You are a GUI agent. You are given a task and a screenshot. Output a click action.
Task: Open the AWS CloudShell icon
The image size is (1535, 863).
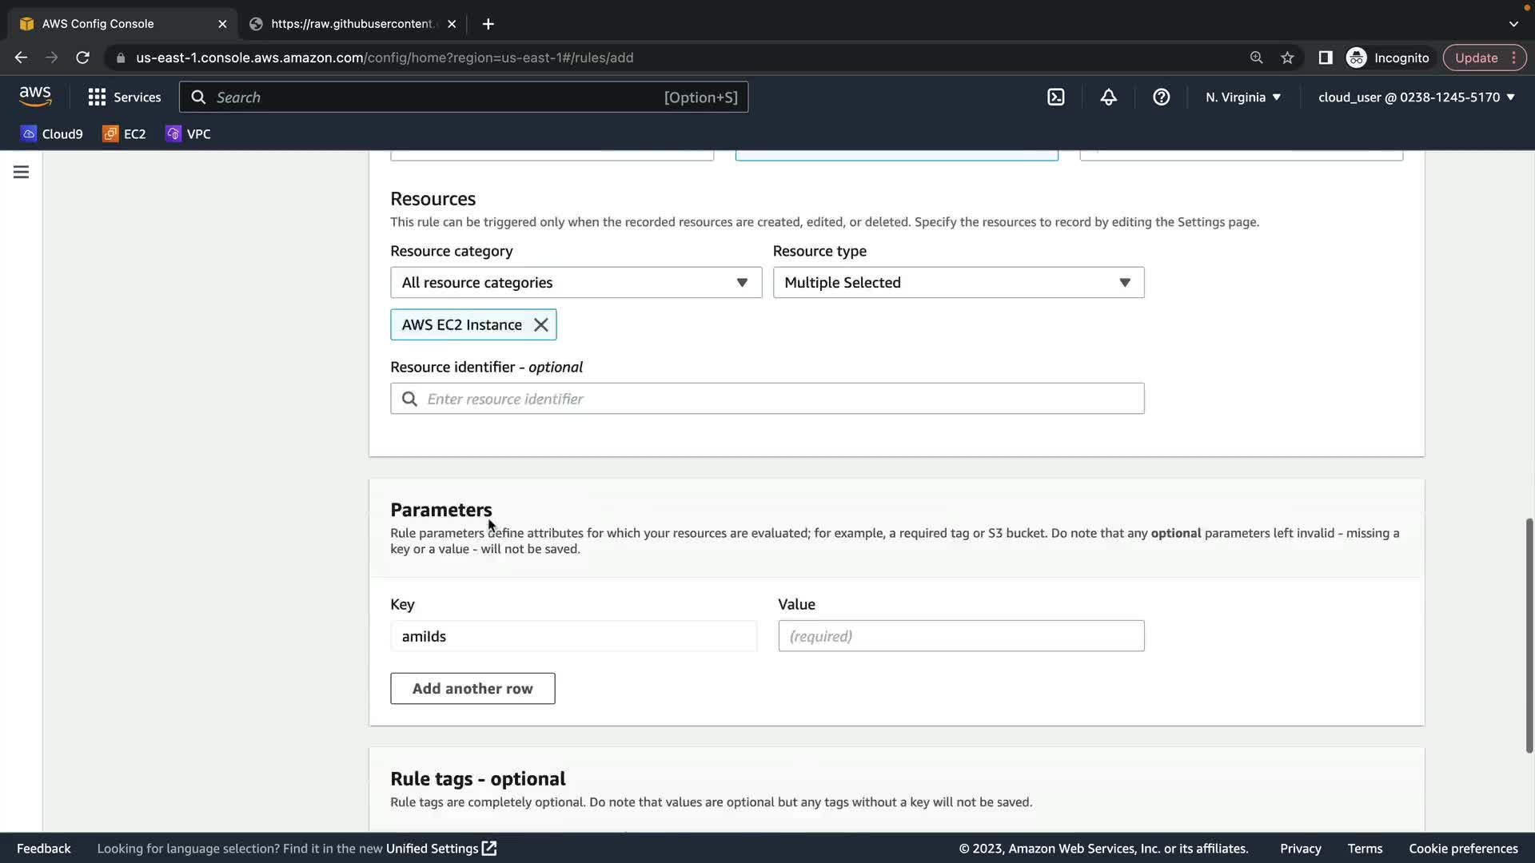click(x=1055, y=97)
